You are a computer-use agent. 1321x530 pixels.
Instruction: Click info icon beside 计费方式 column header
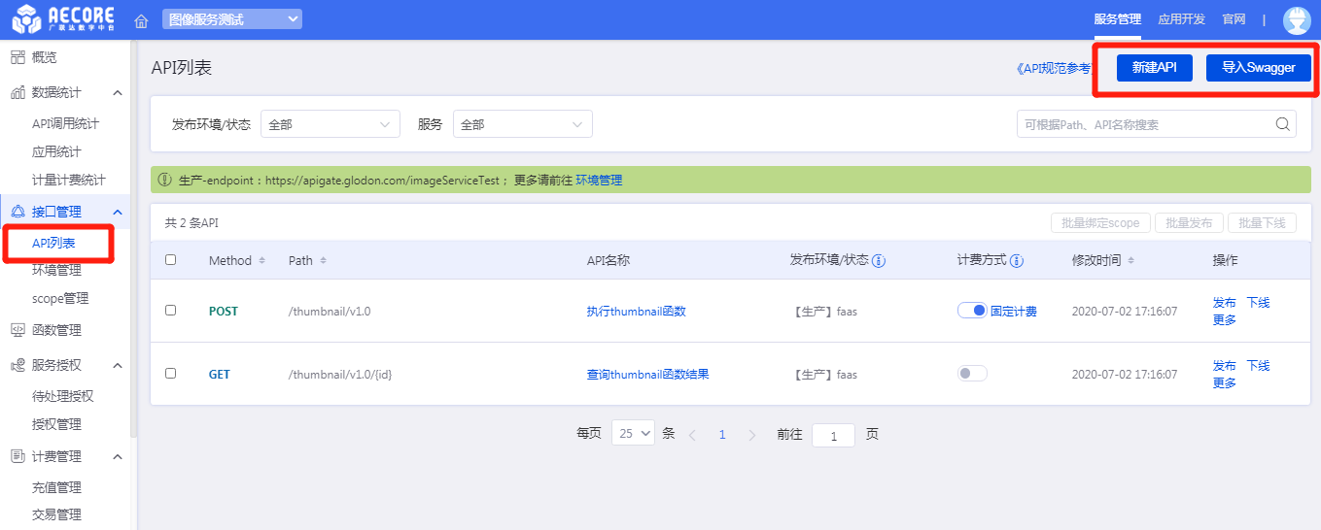pos(1017,261)
